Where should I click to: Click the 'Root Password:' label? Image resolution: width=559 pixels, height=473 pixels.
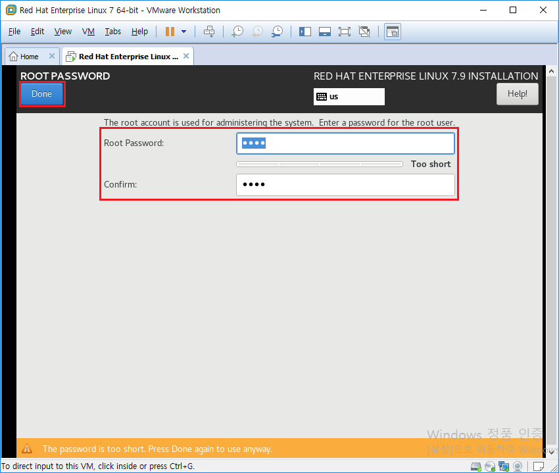[x=134, y=143]
